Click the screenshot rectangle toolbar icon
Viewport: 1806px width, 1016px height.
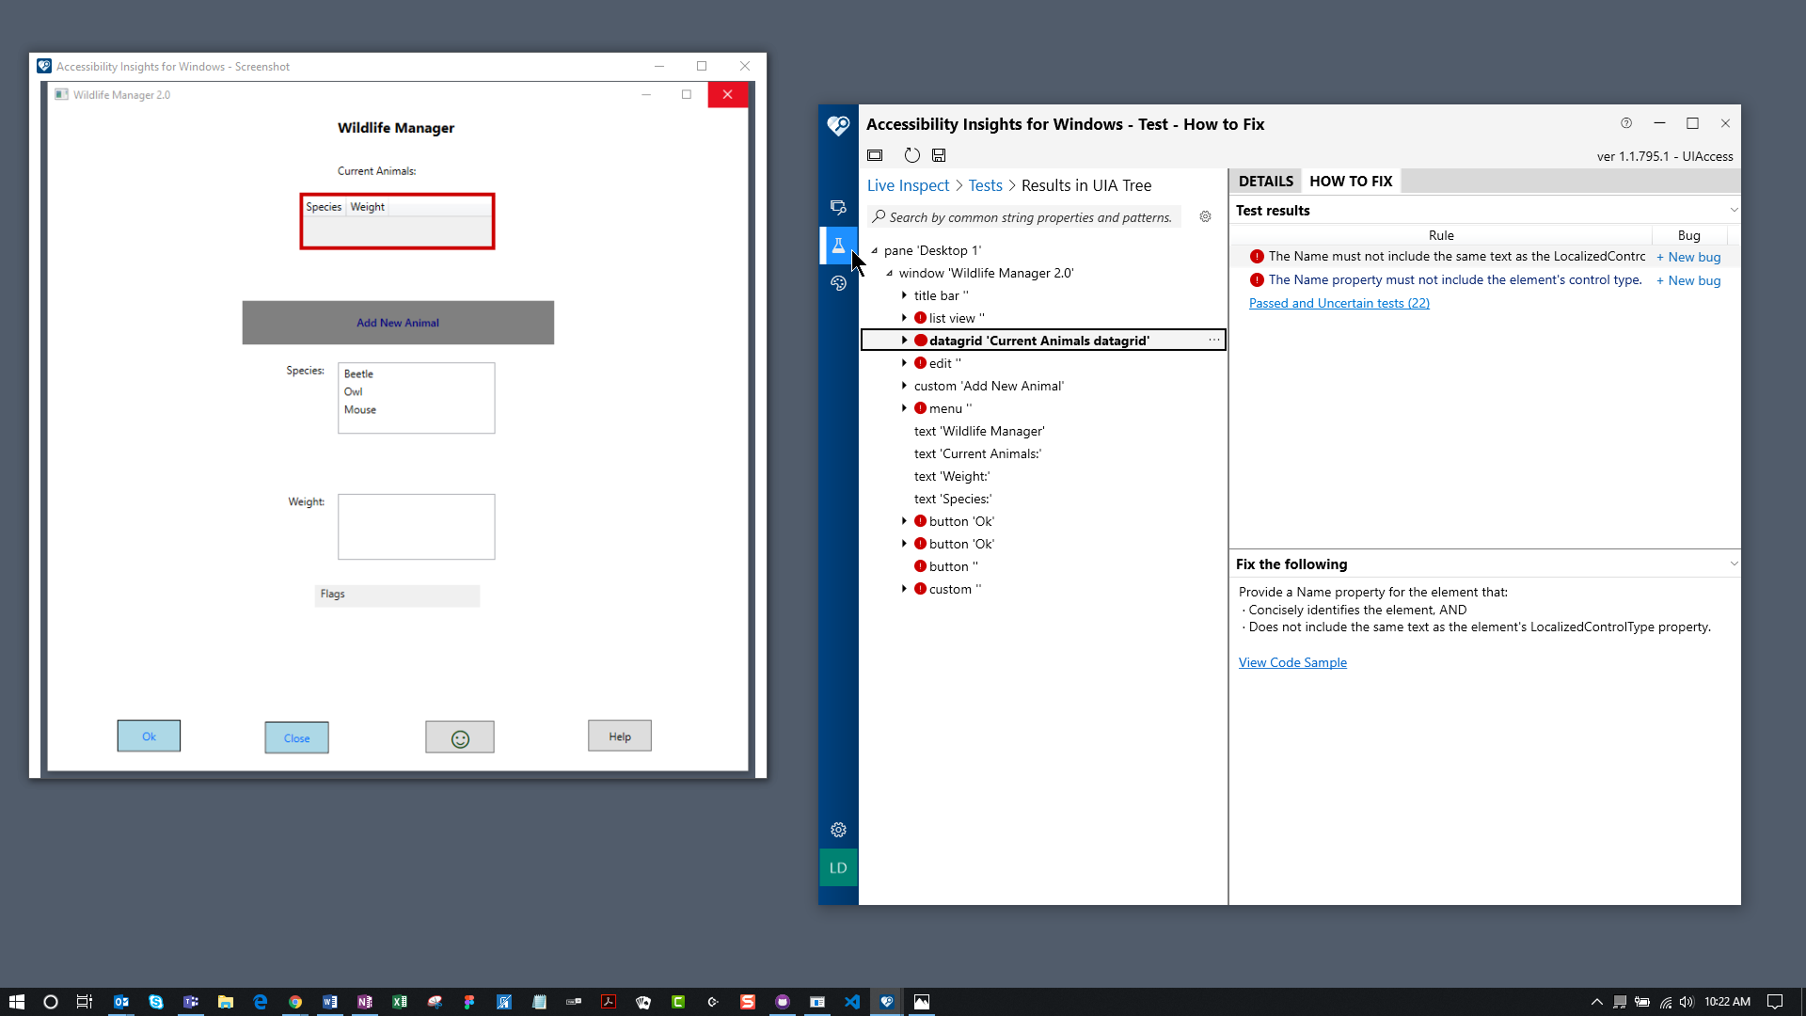coord(875,155)
